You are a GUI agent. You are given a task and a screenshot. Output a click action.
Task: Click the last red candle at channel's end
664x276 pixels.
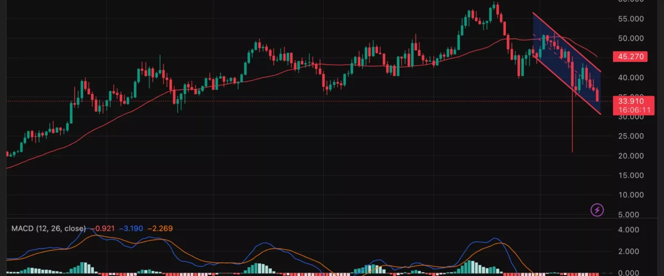[597, 95]
